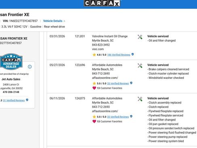Screen dimensions: 197x148
Task: Click verified shield beside 31 Verified Reviews
Action: (x=27, y=100)
